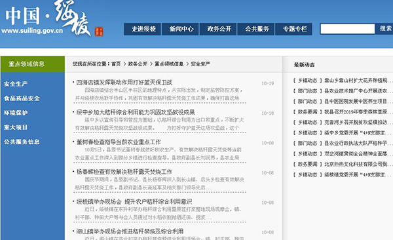This screenshot has height=240, width=393.
Task: Open the 专题专栏 navigation item
Action: [293, 29]
